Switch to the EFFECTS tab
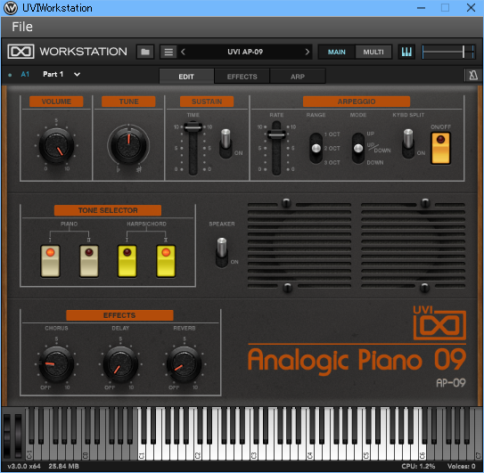The width and height of the screenshot is (484, 473). click(x=242, y=77)
